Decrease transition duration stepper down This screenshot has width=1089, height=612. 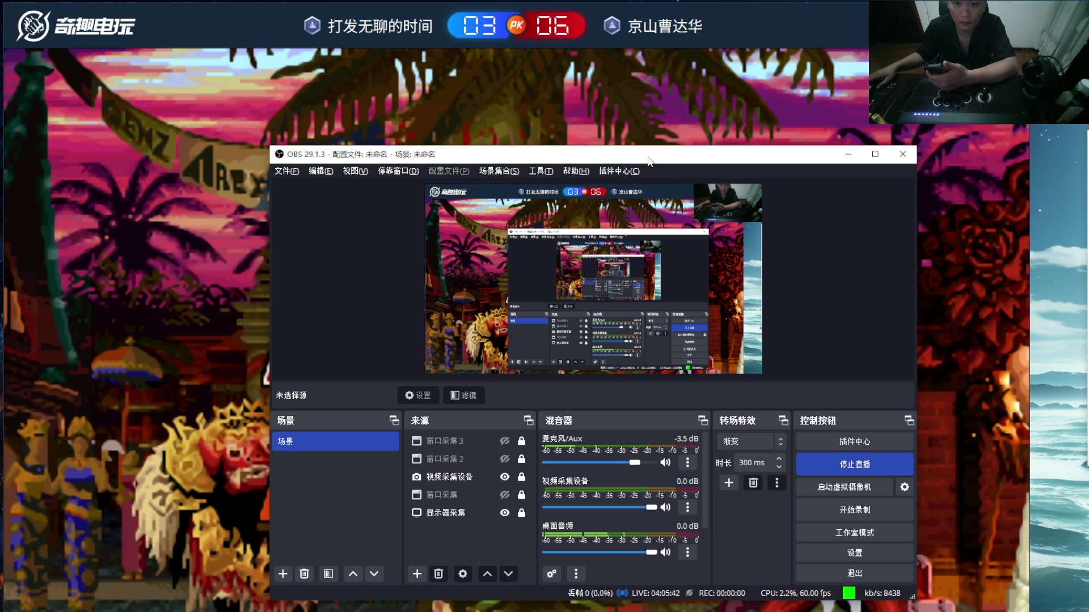click(779, 467)
